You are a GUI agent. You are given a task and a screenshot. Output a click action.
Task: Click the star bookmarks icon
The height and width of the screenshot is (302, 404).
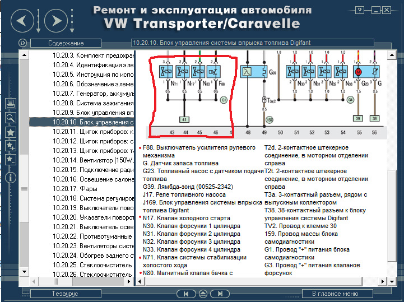pos(11,132)
